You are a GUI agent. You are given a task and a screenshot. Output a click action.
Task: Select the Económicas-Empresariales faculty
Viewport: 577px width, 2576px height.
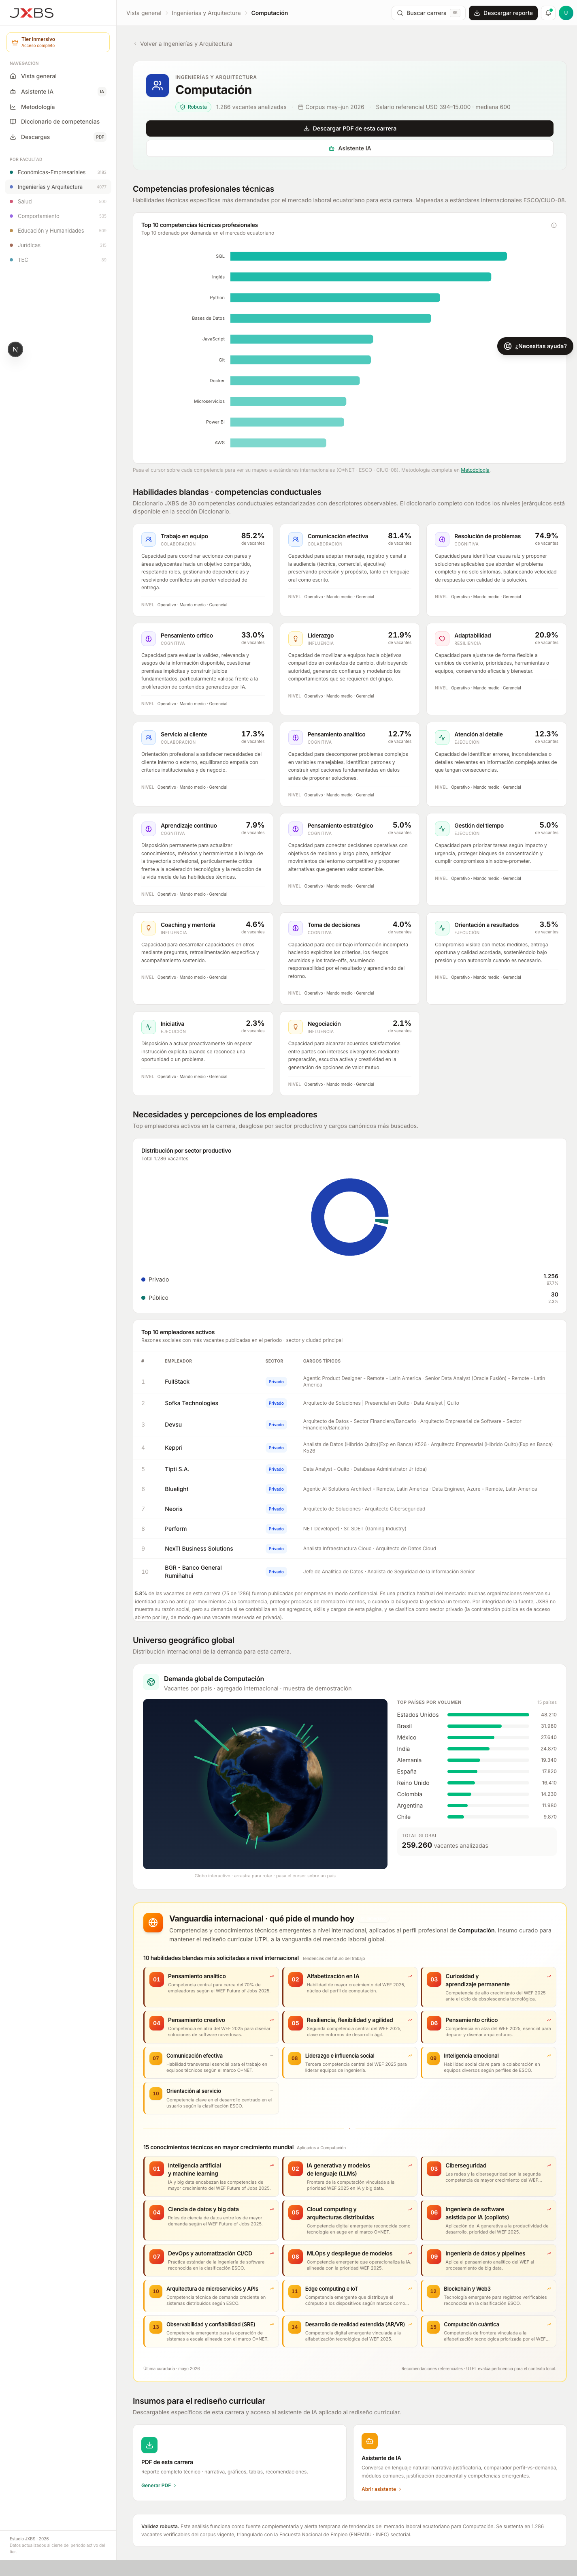tap(58, 172)
